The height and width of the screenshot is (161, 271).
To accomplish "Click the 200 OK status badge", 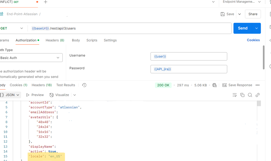I will tap(163, 85).
